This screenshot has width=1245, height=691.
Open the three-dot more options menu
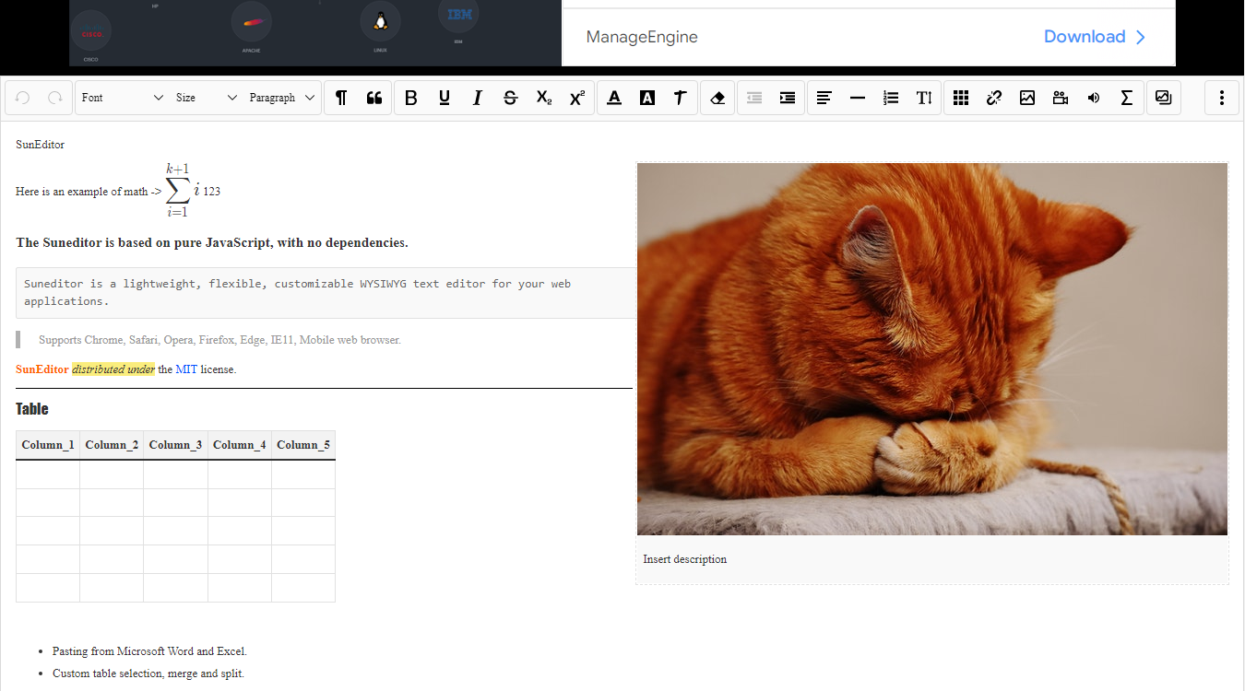(x=1222, y=98)
